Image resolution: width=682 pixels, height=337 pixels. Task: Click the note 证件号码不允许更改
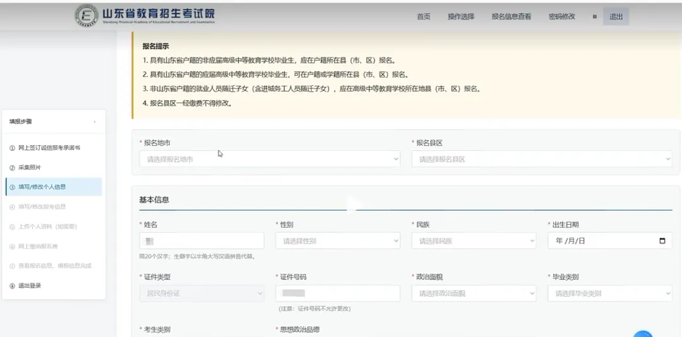point(314,309)
